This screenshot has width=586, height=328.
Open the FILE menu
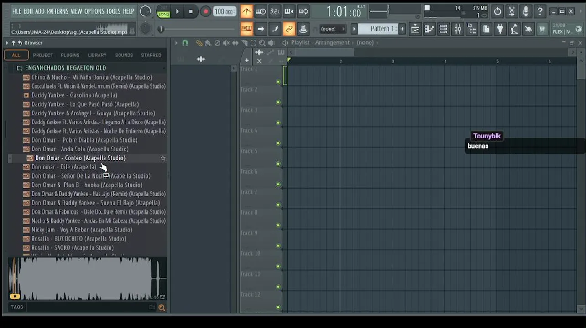[x=16, y=11]
